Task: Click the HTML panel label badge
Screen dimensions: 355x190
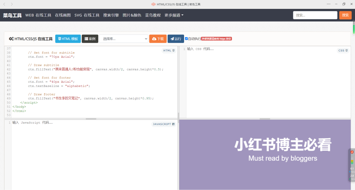Action: [x=169, y=51]
